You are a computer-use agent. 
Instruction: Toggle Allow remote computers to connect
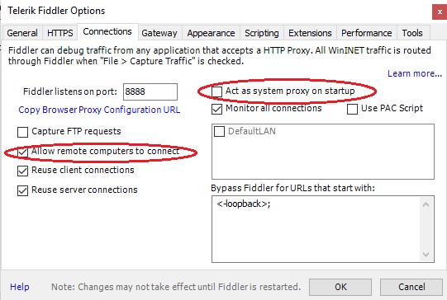(22, 152)
